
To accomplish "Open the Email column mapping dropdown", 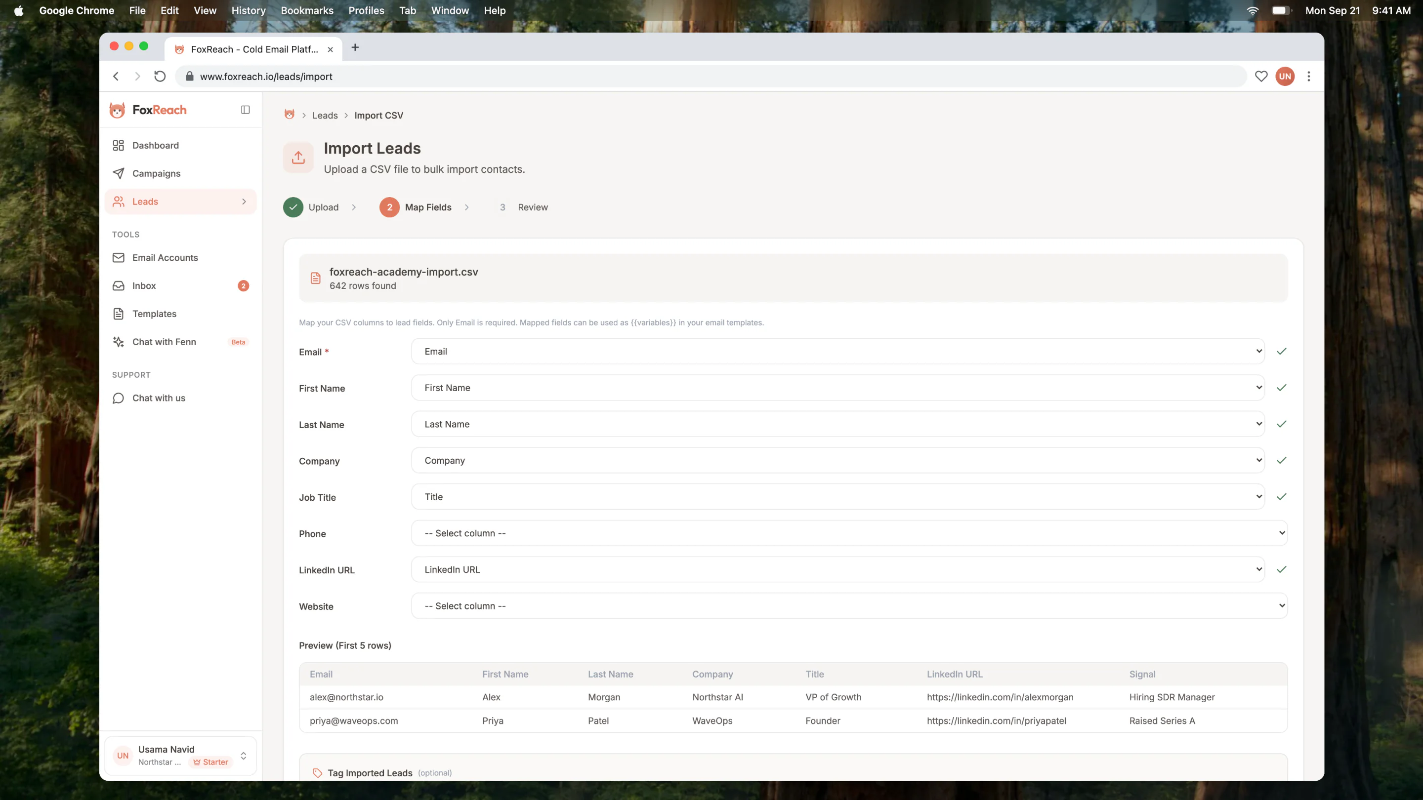I will pos(838,351).
